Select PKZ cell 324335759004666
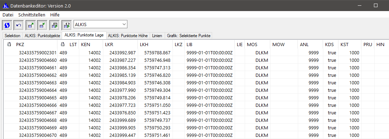Image resolution: width=389 pixels, height=139 pixels. point(38,105)
